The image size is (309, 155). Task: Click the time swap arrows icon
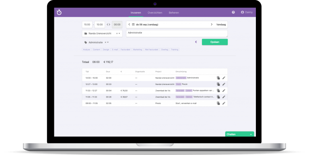pyautogui.click(x=108, y=25)
